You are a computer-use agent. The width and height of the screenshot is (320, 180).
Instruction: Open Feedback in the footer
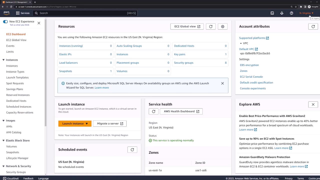28,178
